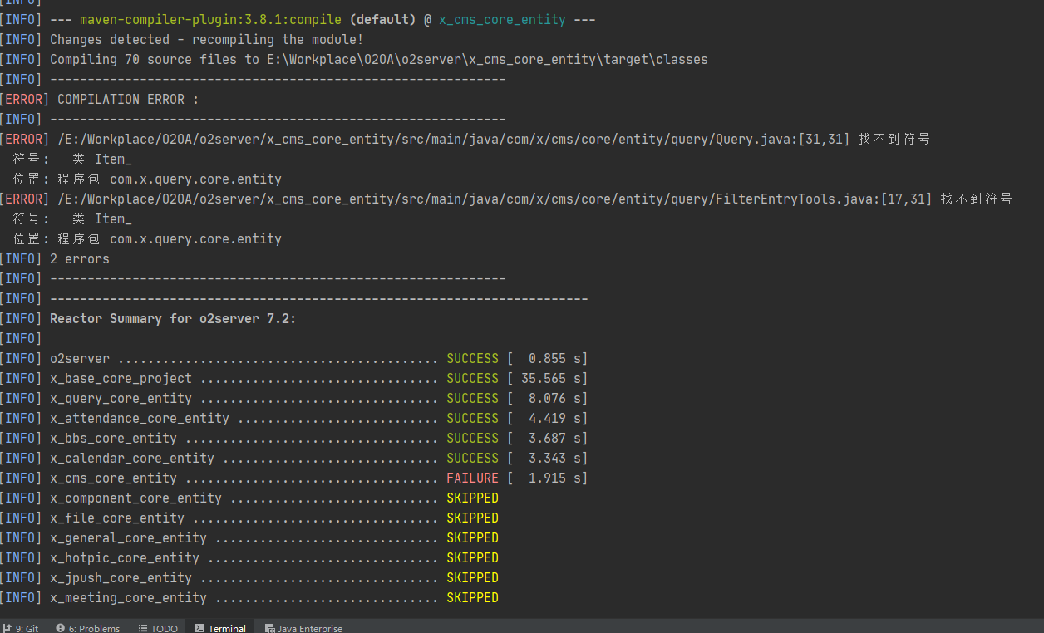1044x633 pixels.
Task: Click the SUCCESS status for x_query_core_entity
Action: click(x=472, y=398)
